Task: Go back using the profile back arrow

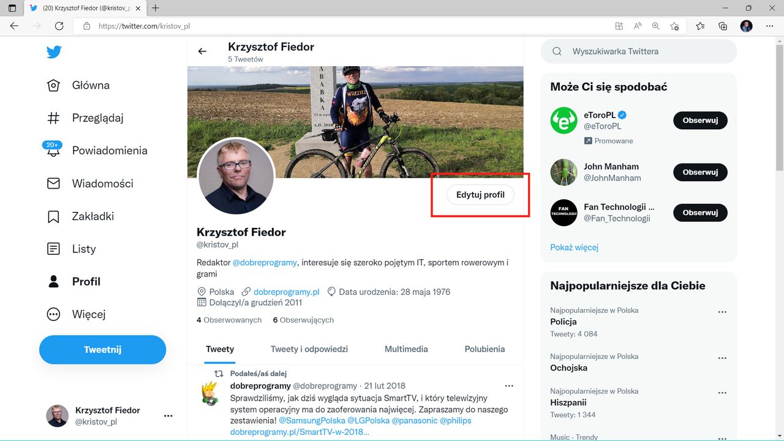Action: 202,51
